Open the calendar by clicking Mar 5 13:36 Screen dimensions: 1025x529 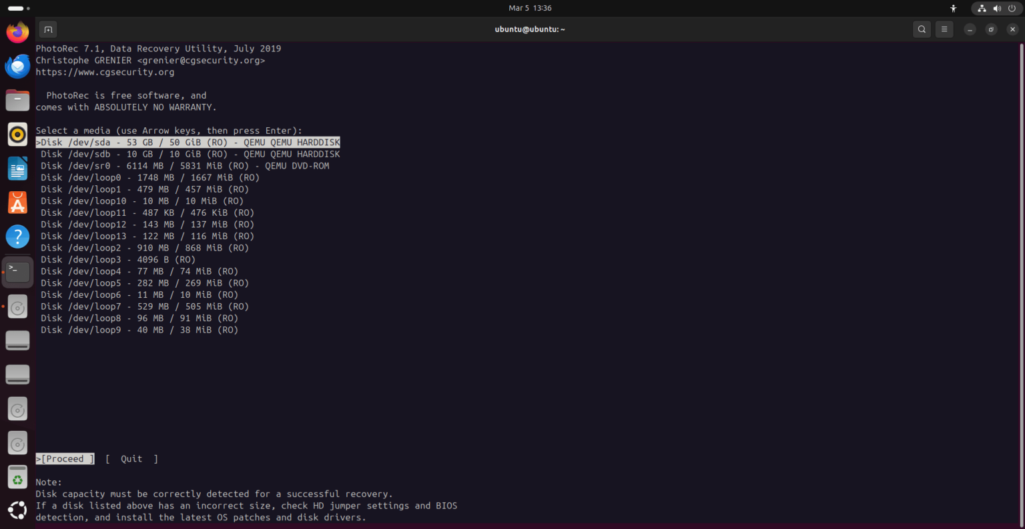(x=530, y=8)
